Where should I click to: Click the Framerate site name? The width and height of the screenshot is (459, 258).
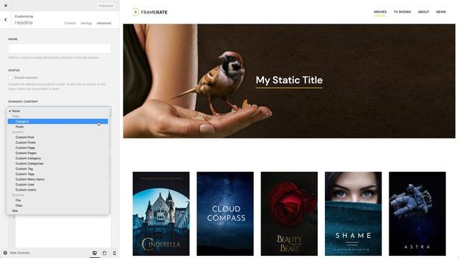click(154, 12)
